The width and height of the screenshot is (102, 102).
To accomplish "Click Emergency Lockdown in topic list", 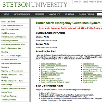I will click(49, 71).
